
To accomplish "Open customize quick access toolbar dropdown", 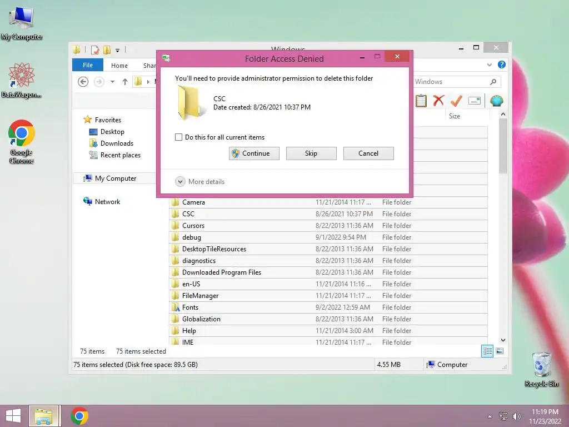I will (x=118, y=50).
